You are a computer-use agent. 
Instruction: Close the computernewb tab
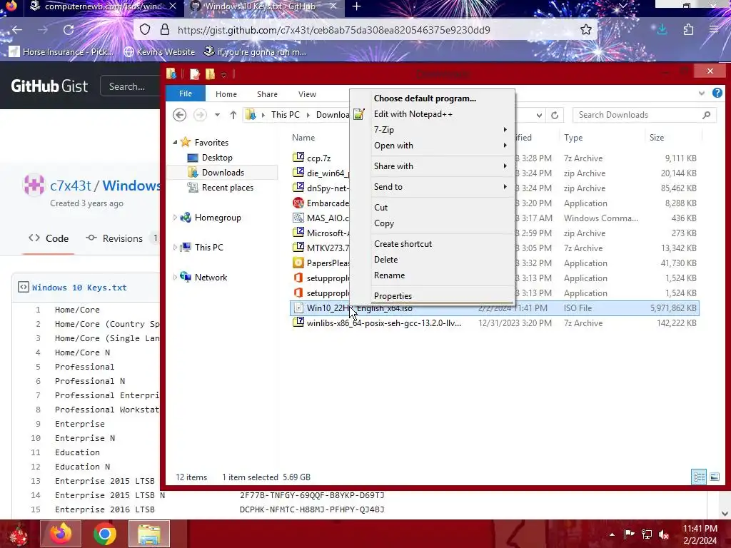(x=173, y=6)
